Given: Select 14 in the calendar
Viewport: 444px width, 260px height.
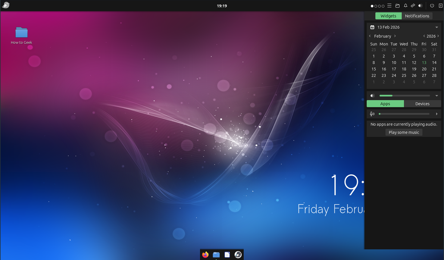Looking at the screenshot, I should point(434,63).
